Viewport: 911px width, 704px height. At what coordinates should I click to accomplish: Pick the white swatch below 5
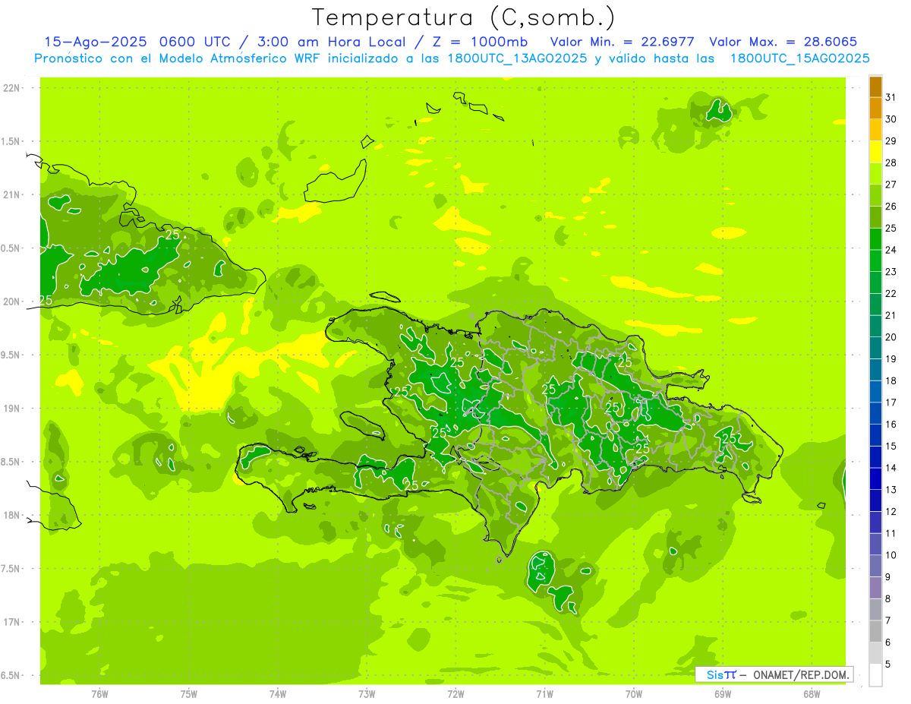pyautogui.click(x=875, y=675)
